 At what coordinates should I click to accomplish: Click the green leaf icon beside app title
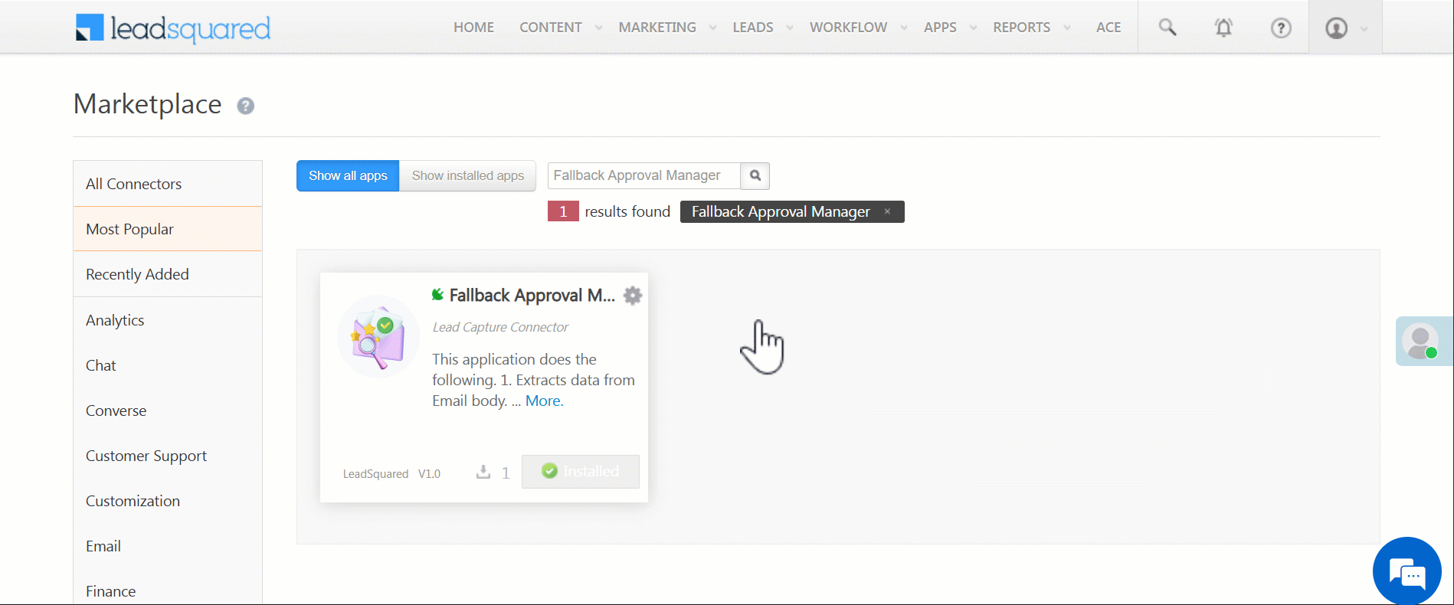(x=438, y=295)
